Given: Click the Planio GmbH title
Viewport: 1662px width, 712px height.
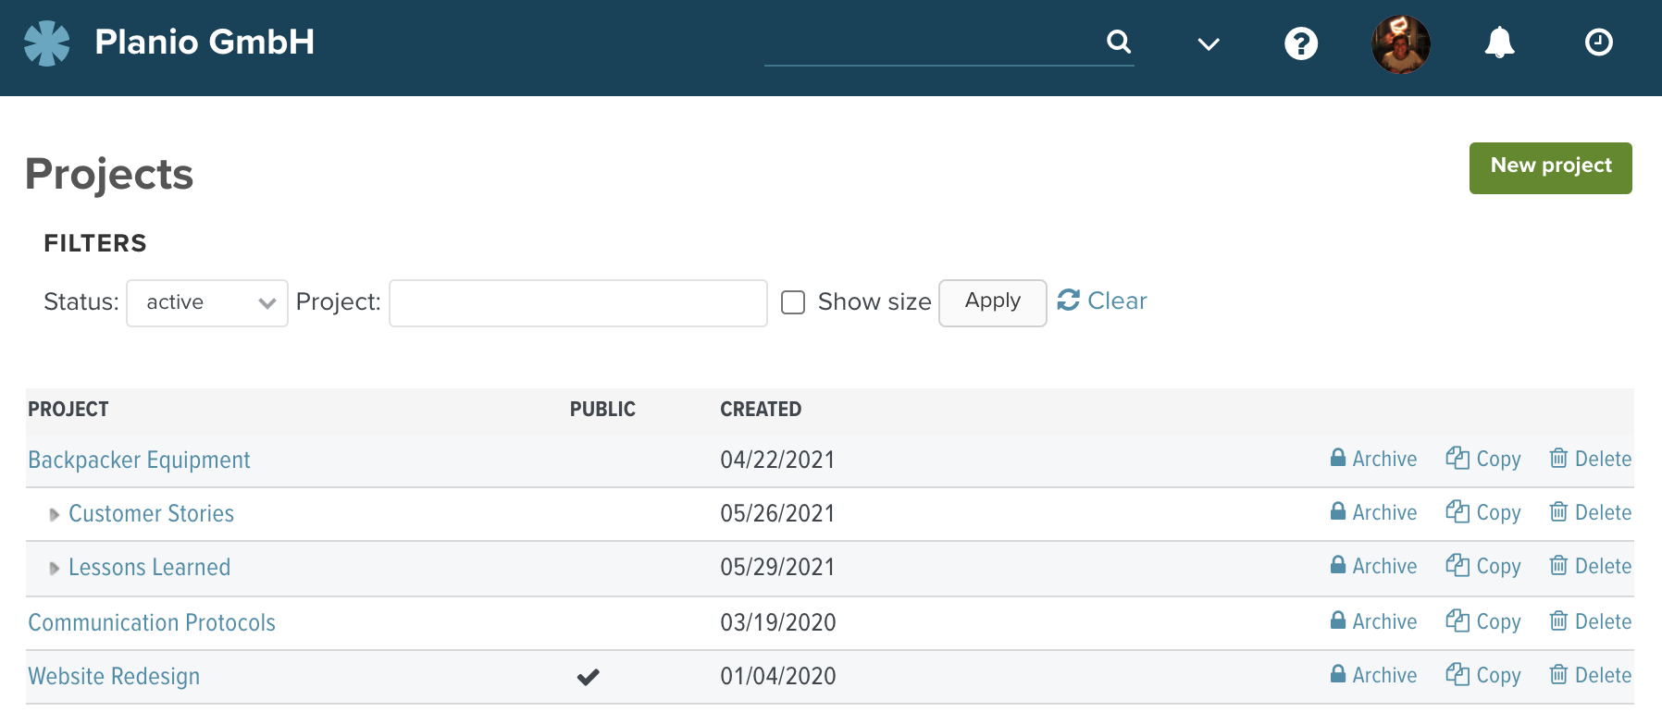Looking at the screenshot, I should pyautogui.click(x=205, y=42).
